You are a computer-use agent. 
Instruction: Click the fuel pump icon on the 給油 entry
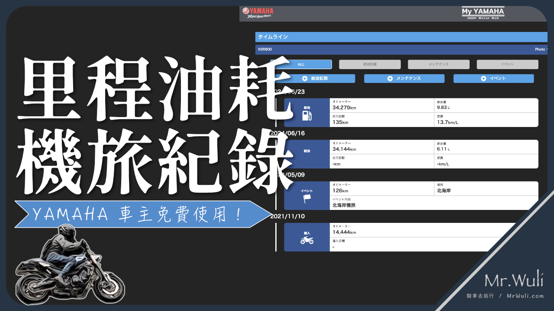(306, 116)
